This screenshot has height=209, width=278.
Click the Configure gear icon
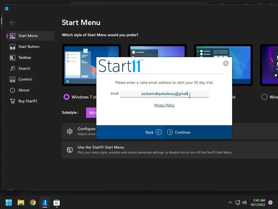click(x=70, y=131)
